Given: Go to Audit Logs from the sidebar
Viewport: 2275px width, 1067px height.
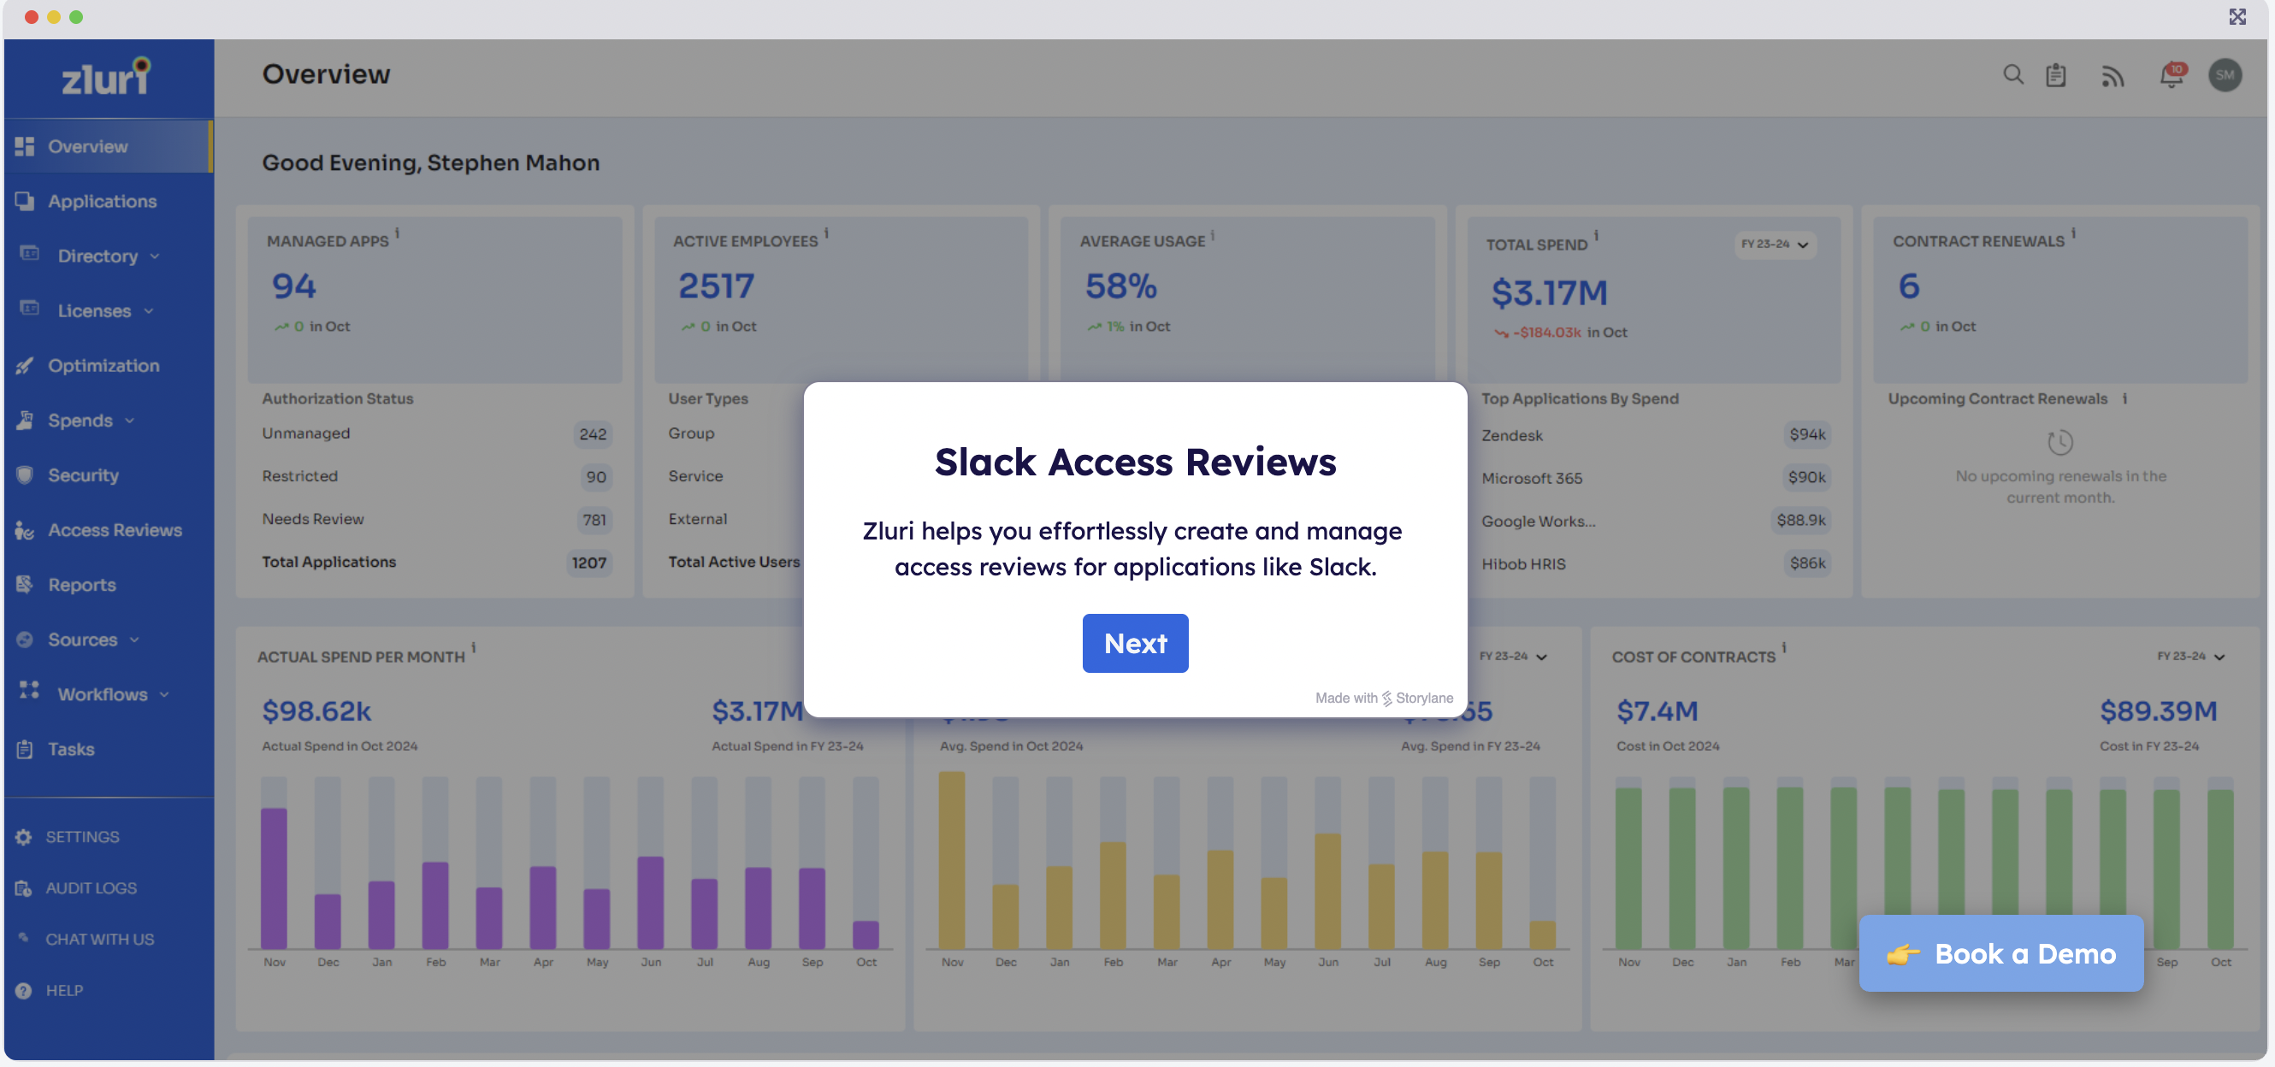Looking at the screenshot, I should pyautogui.click(x=89, y=887).
